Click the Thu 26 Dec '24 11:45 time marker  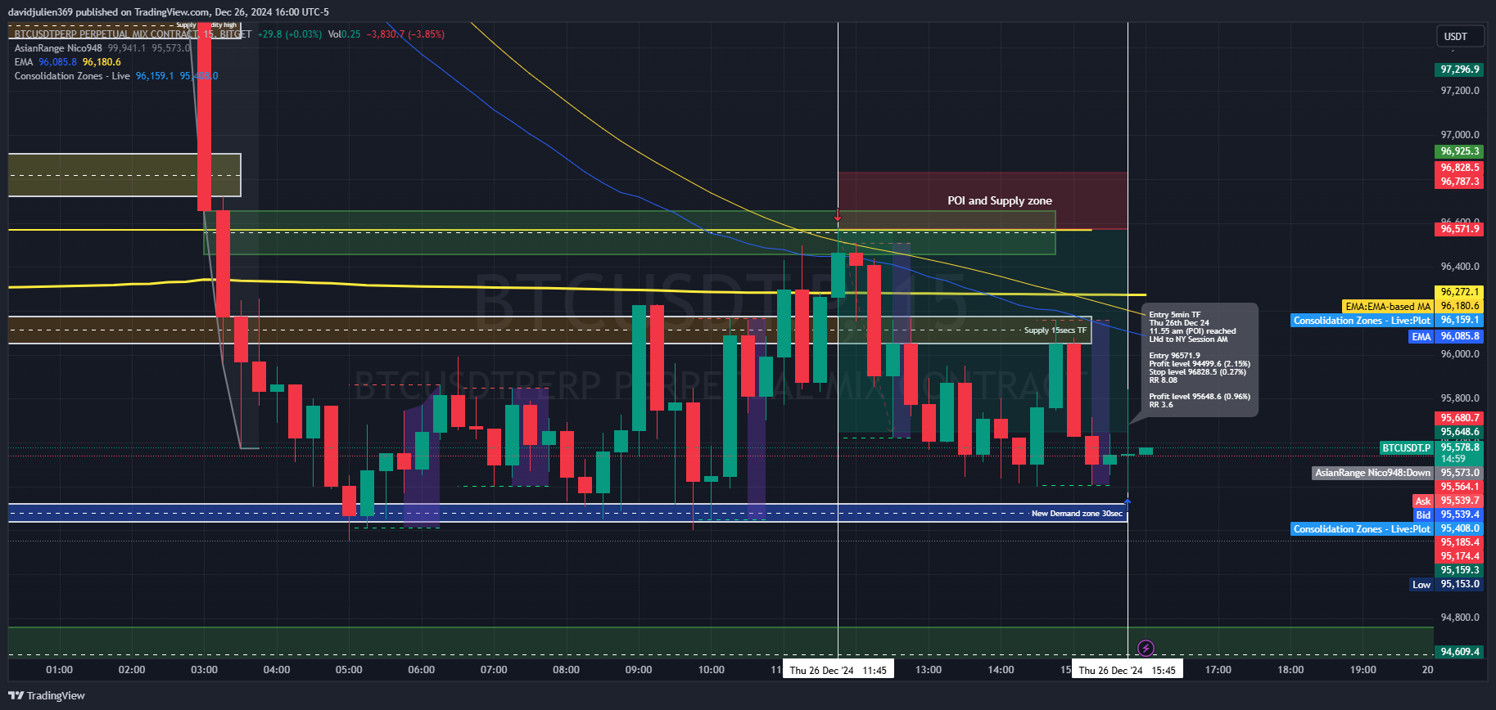click(x=838, y=670)
